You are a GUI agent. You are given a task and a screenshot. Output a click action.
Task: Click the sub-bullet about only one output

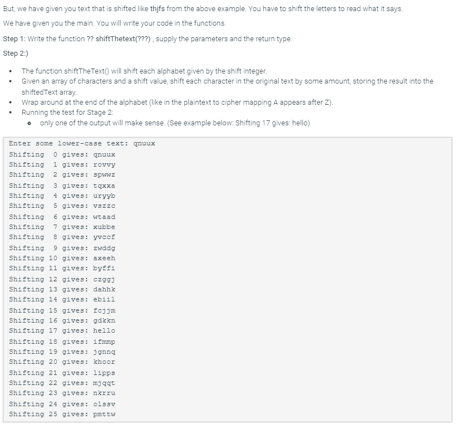[175, 123]
